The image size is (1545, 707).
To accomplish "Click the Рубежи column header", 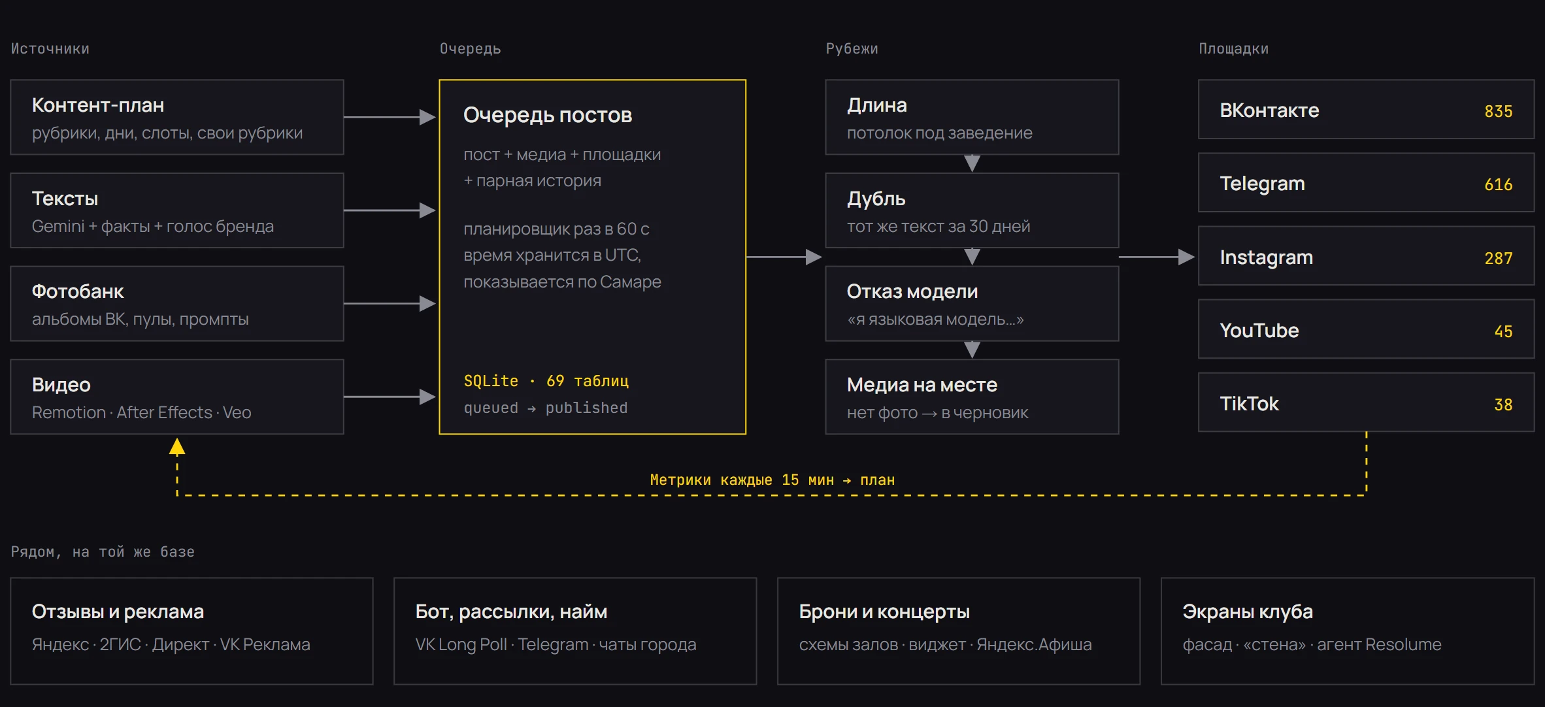I will click(x=852, y=49).
